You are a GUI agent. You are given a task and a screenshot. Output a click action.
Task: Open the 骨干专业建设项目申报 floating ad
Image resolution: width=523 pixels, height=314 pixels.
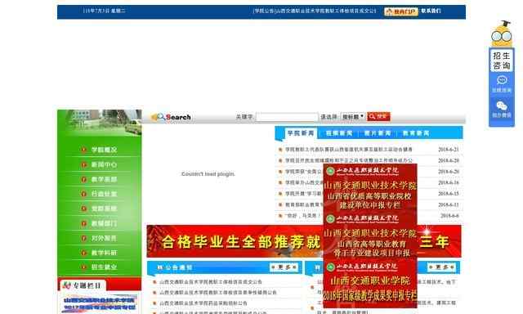tap(370, 235)
